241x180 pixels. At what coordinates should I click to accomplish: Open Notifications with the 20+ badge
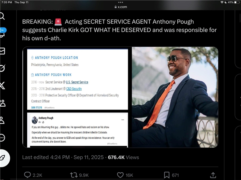pos(2,32)
